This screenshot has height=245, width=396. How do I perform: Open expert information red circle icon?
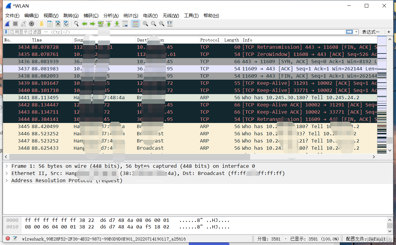pyautogui.click(x=8, y=239)
